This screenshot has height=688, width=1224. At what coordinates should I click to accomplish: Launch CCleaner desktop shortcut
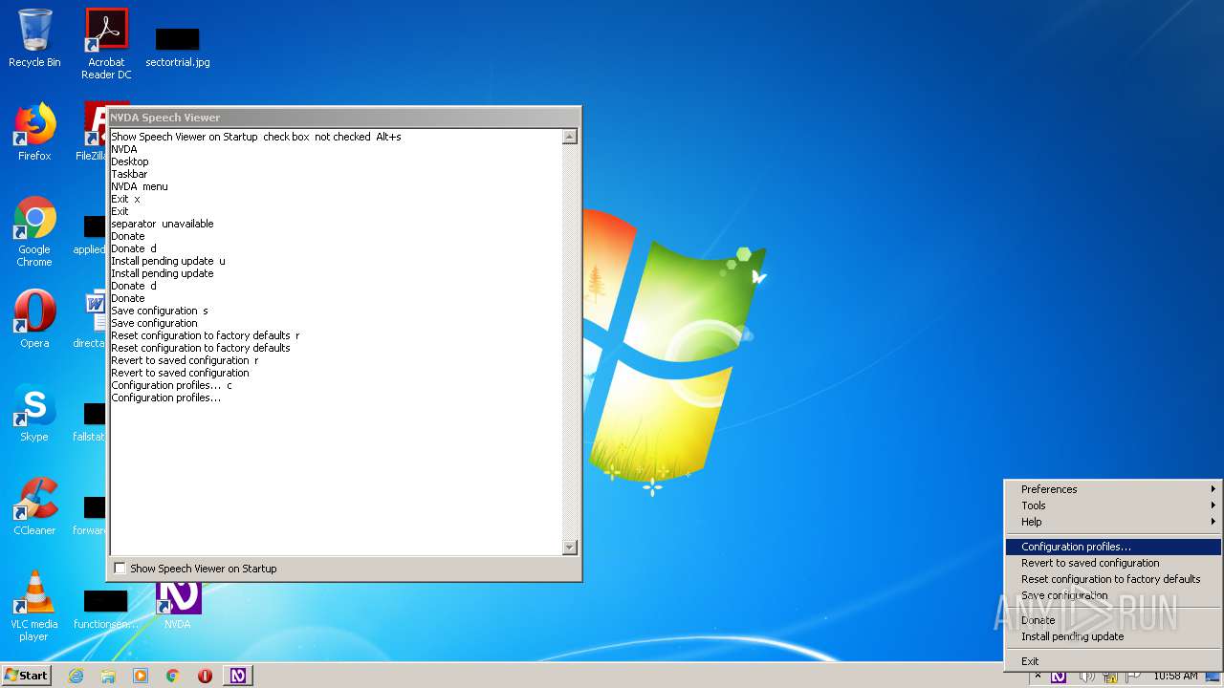click(x=34, y=506)
